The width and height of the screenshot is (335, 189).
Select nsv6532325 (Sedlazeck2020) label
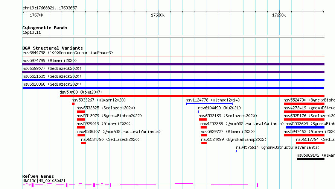pos(106,108)
